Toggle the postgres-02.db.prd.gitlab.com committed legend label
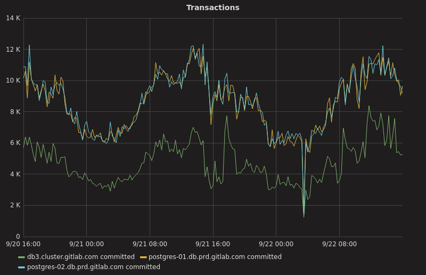The width and height of the screenshot is (426, 275). 93,267
